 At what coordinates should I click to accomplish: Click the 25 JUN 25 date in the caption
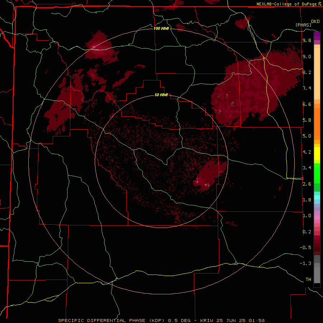tap(231, 320)
